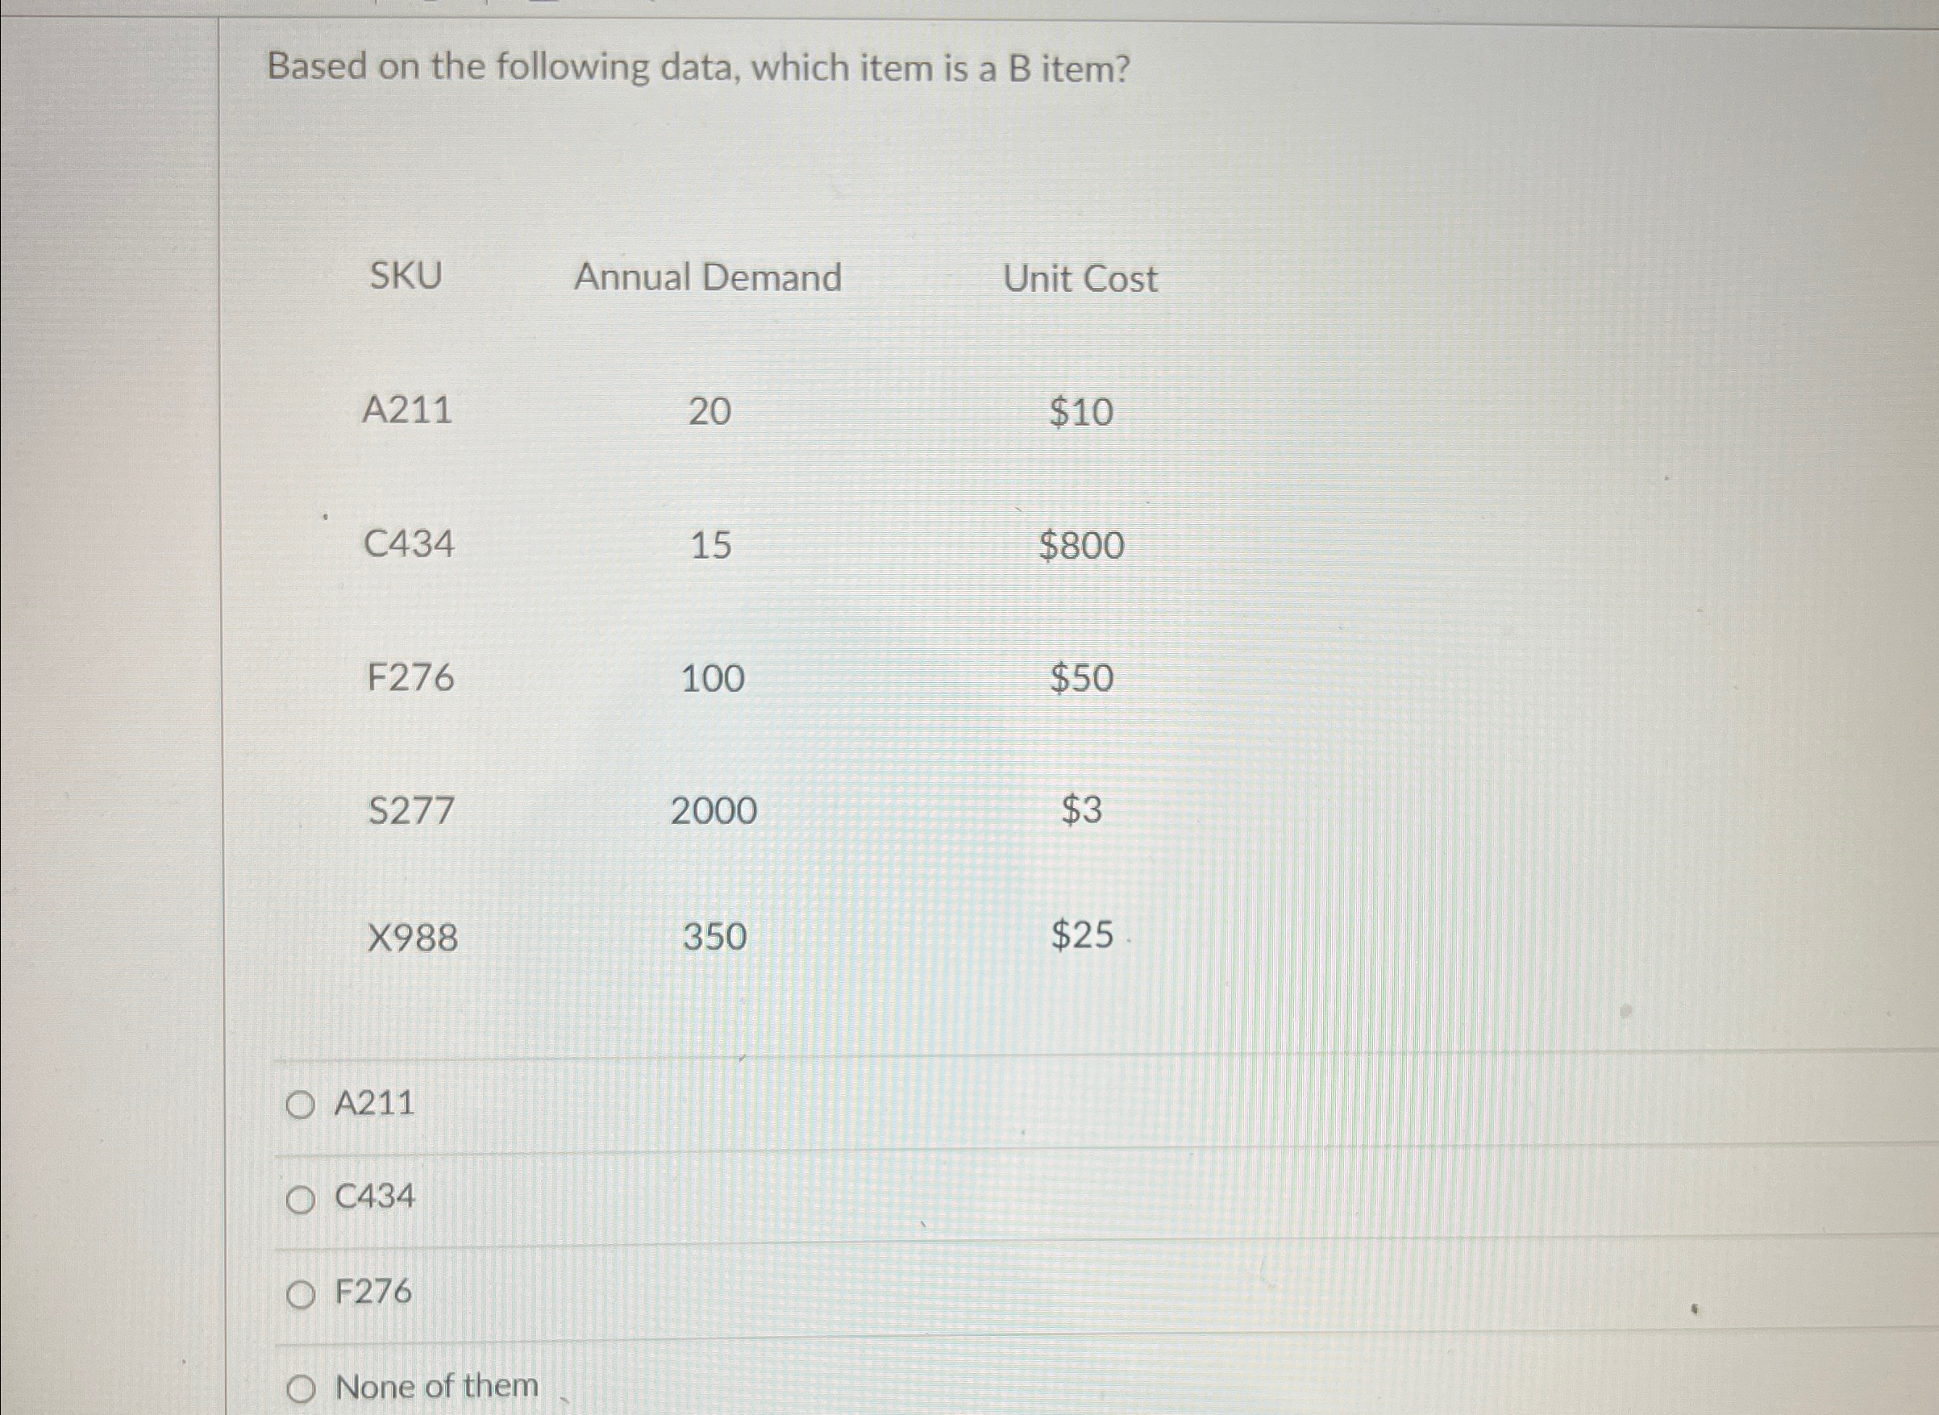Click the F276 answer label text
The image size is (1939, 1415).
375,1291
